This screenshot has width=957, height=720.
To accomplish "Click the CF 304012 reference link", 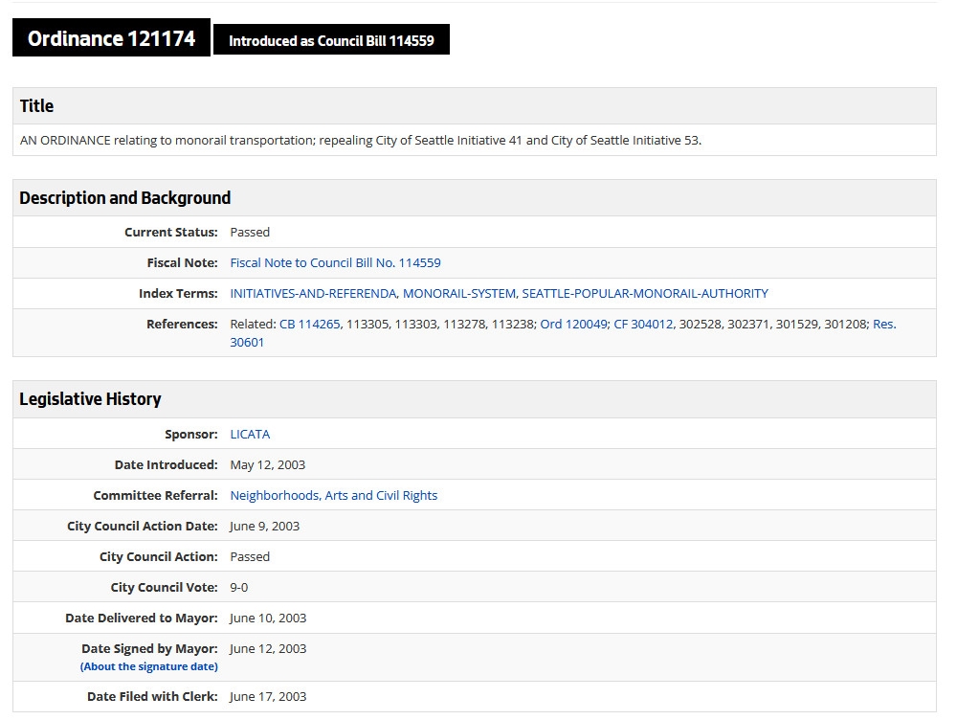I will pos(643,324).
